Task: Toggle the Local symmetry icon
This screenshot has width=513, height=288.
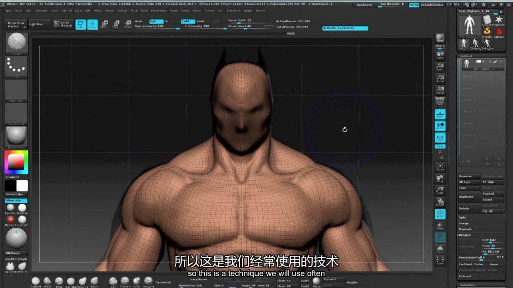Action: coord(440,126)
